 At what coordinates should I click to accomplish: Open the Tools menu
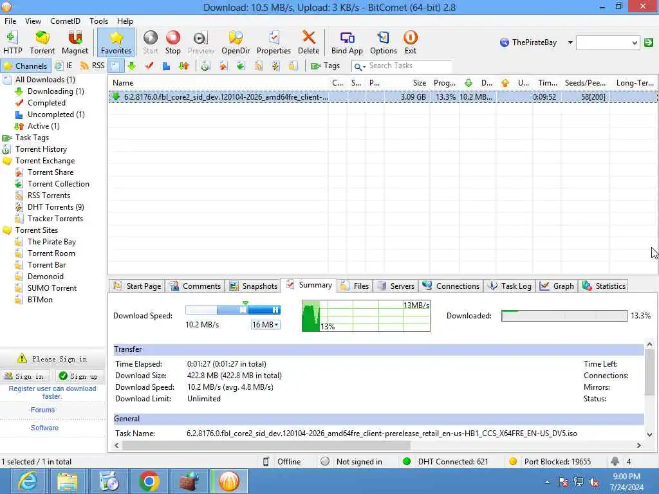[x=98, y=21]
